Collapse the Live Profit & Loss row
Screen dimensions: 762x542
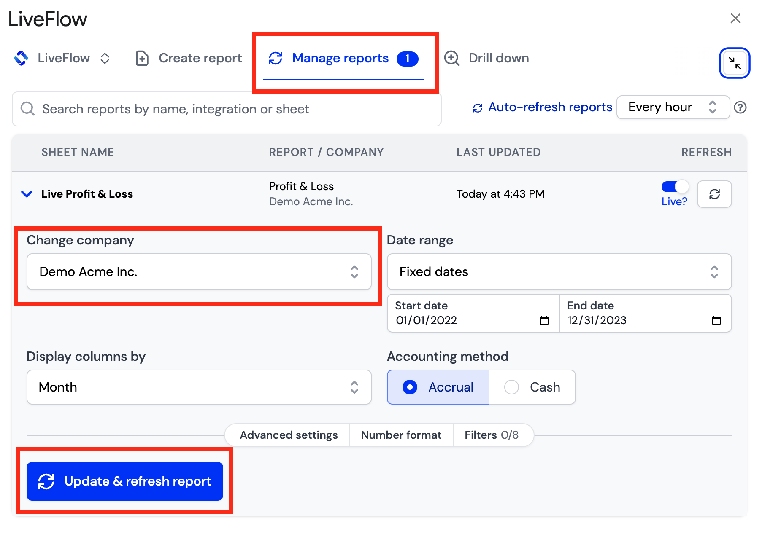pyautogui.click(x=27, y=194)
